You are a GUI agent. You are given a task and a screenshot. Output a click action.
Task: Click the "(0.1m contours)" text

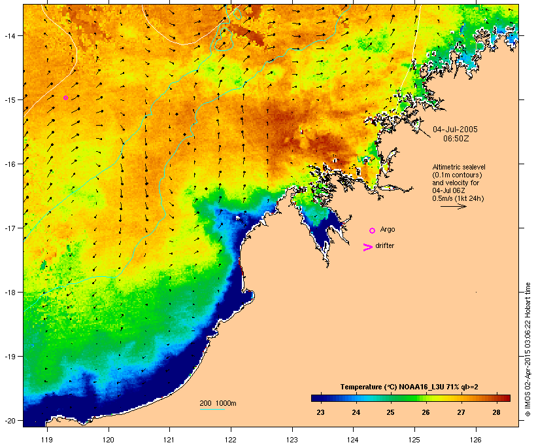(457, 175)
